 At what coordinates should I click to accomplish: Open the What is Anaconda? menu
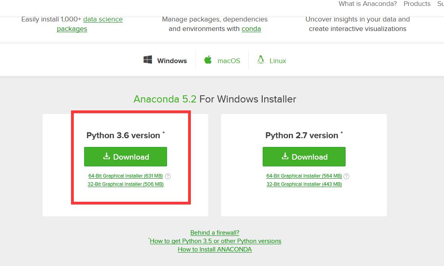(367, 4)
